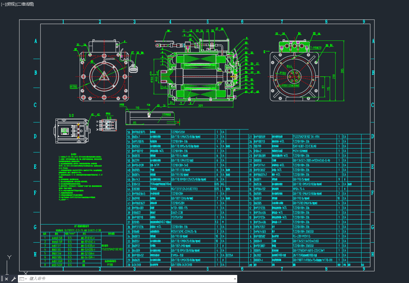Click part code 030453 in row 45
The height and width of the screenshot is (283, 409).
136,184
